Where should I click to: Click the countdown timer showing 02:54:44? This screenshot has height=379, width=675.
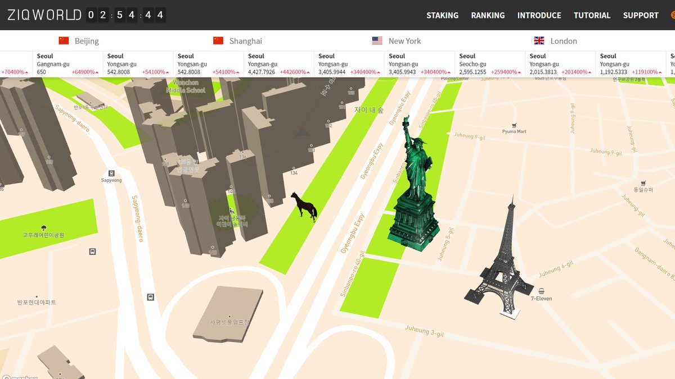[x=126, y=15]
